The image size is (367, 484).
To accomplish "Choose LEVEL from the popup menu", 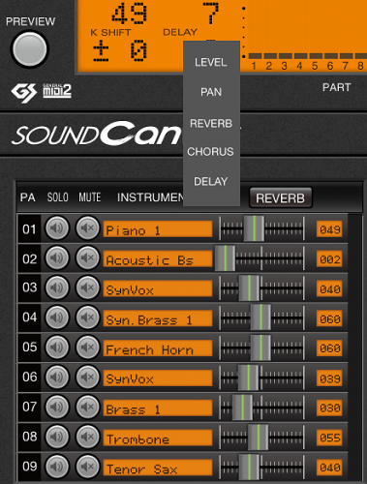I will click(211, 62).
